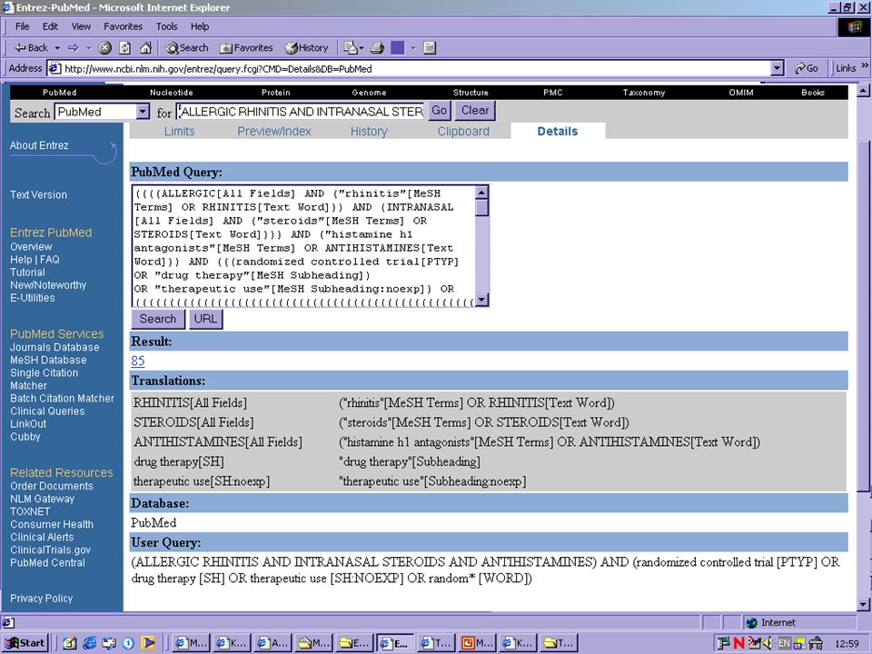Open the MeSH Database sidebar link
This screenshot has height=654, width=872.
coord(48,360)
